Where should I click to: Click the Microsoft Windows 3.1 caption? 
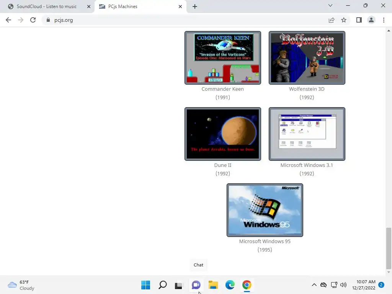pos(307,165)
